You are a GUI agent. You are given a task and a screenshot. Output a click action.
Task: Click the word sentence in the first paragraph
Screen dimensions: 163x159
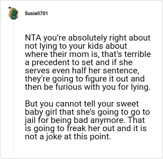click(121, 70)
